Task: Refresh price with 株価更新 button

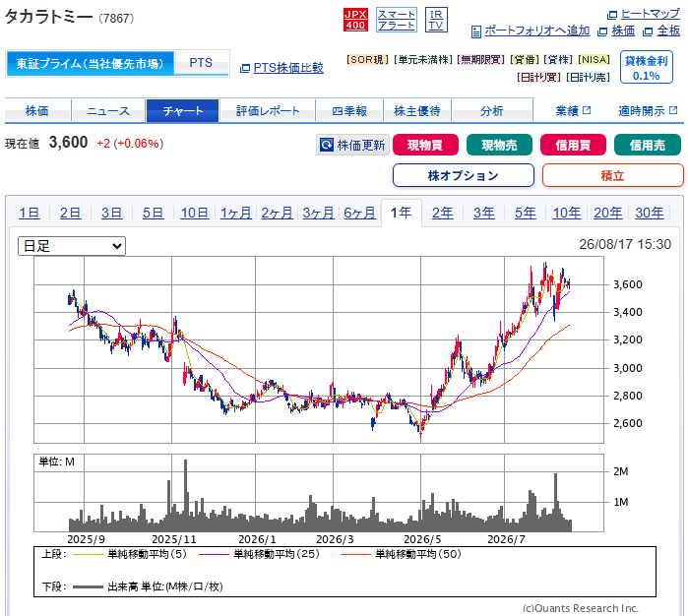Action: pyautogui.click(x=352, y=145)
